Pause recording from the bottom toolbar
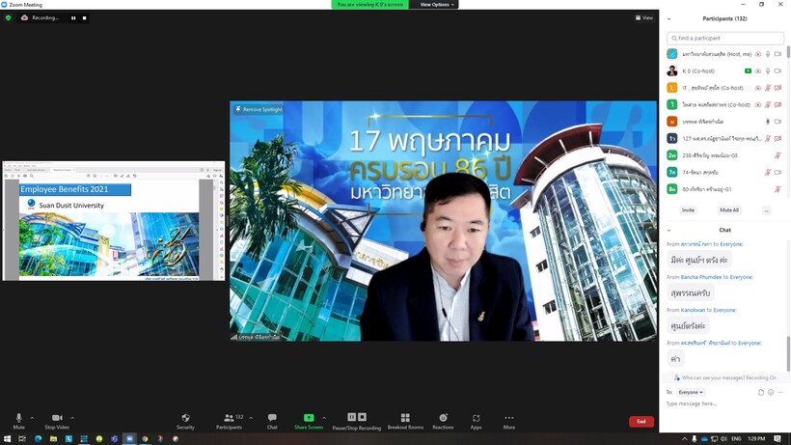 pos(352,417)
